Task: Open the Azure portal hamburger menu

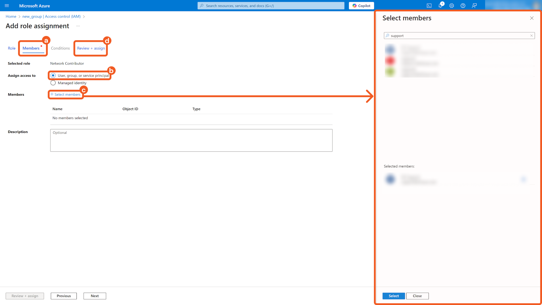Action: (7, 6)
